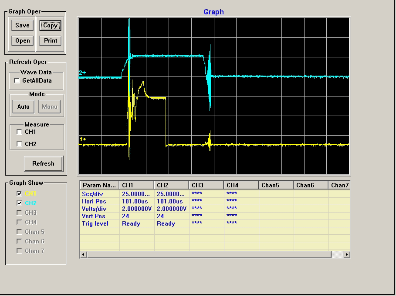Click the Copy button
The image size is (396, 296).
(50, 26)
